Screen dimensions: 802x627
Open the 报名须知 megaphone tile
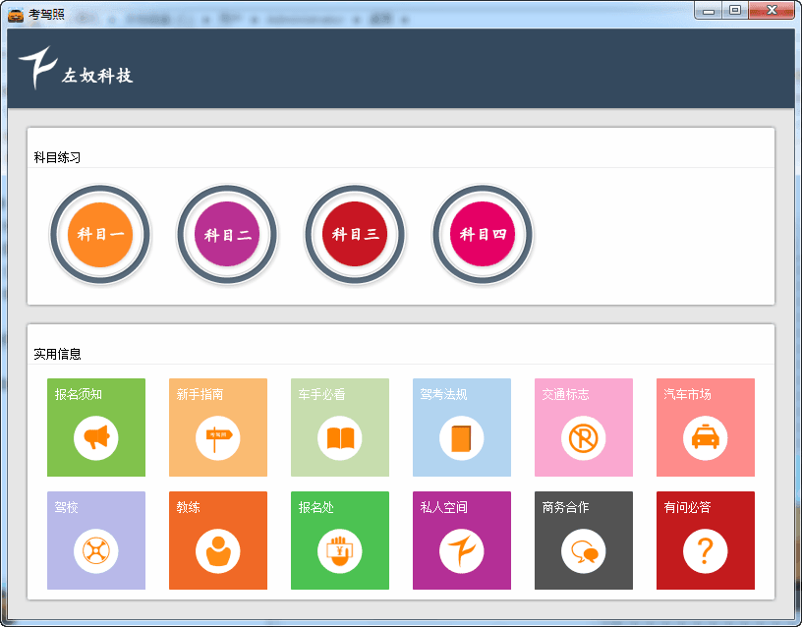pyautogui.click(x=96, y=427)
